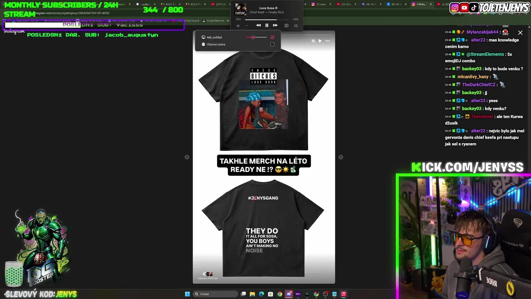
Task: Switch to the Loyalty browser tab
Action: 145,4
